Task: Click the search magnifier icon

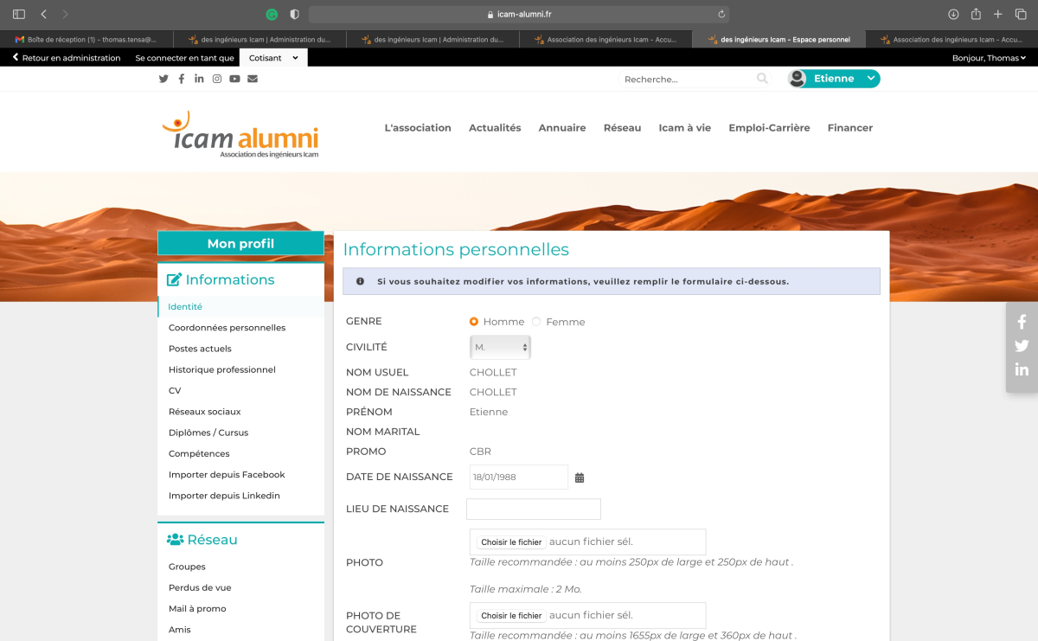Action: coord(762,79)
